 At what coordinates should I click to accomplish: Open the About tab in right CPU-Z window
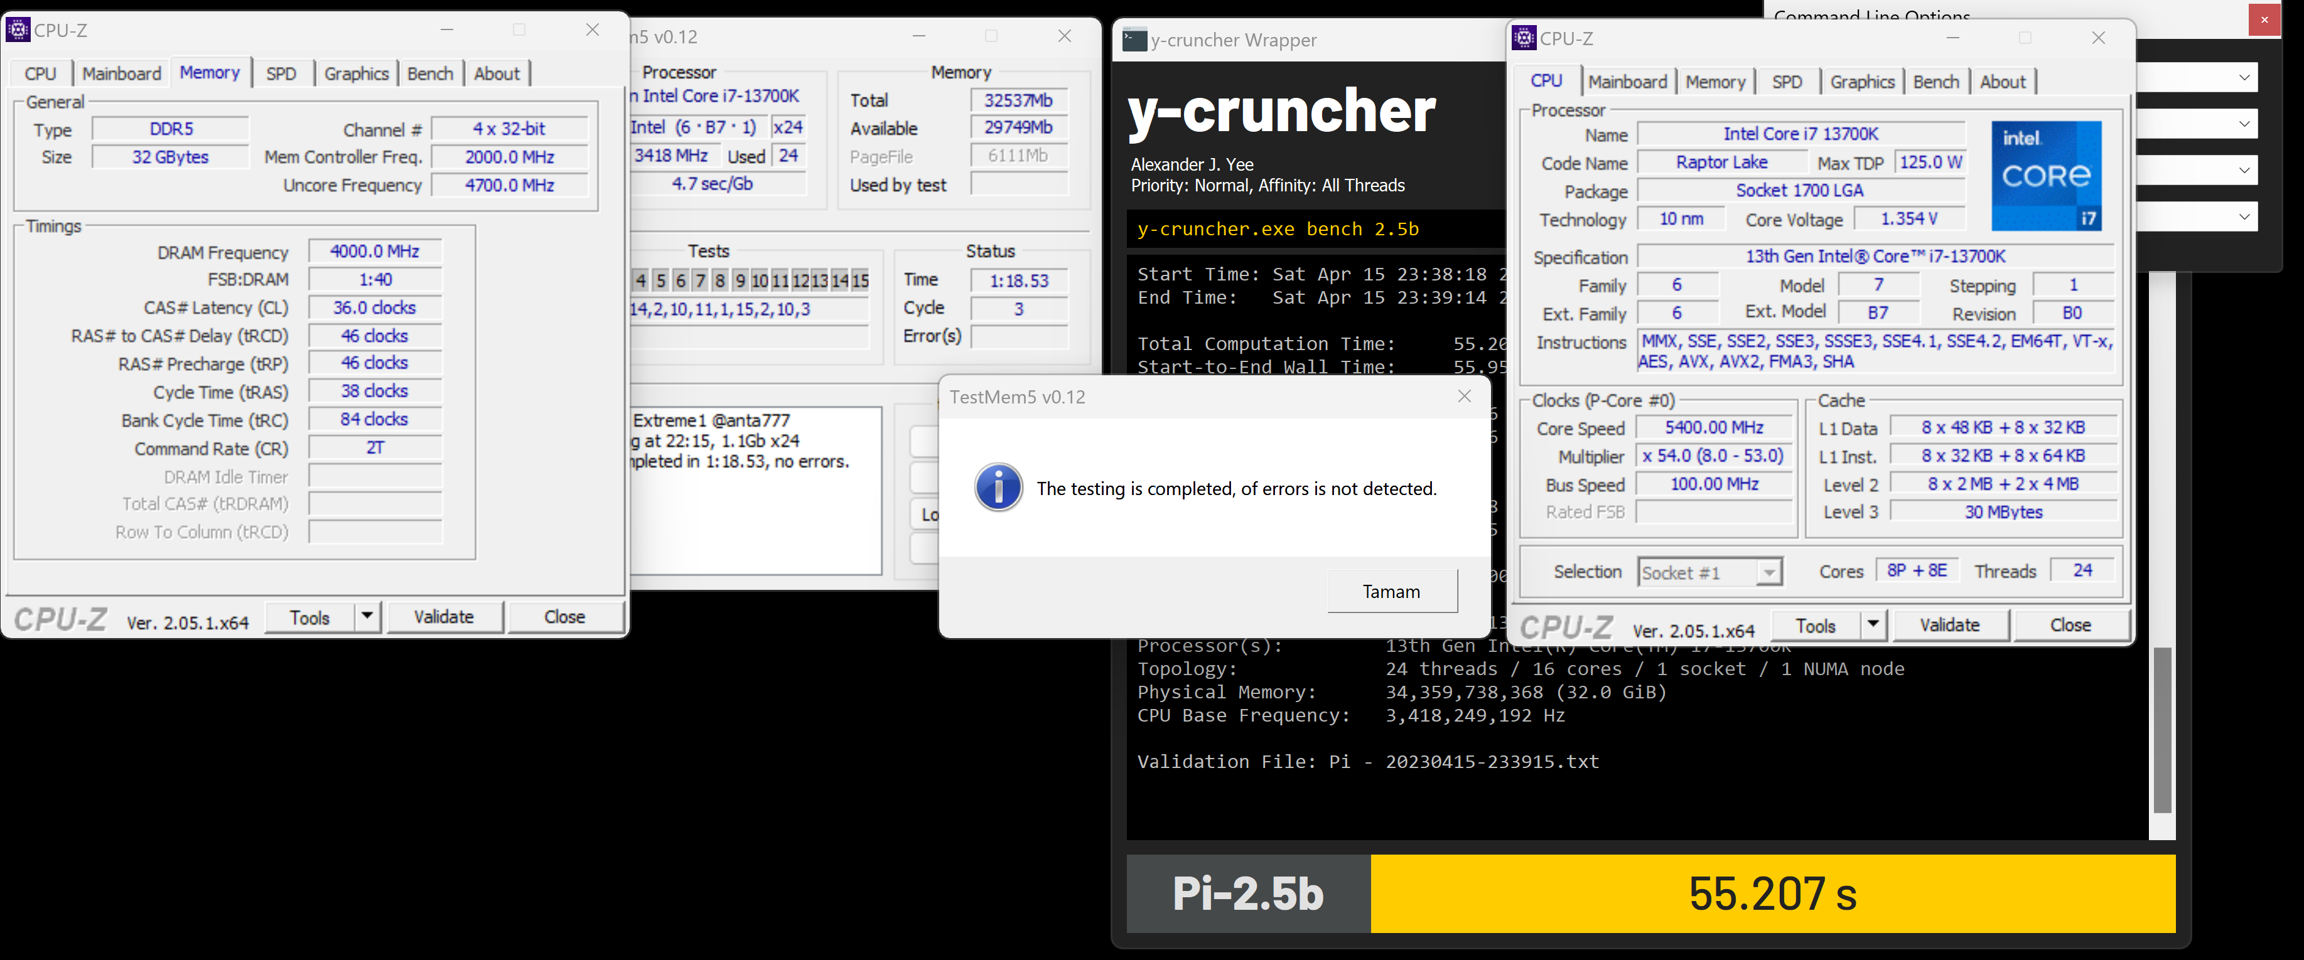[2003, 82]
